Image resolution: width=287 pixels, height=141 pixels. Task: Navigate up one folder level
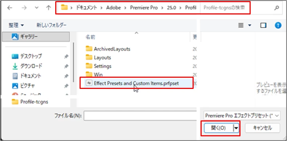(48, 8)
